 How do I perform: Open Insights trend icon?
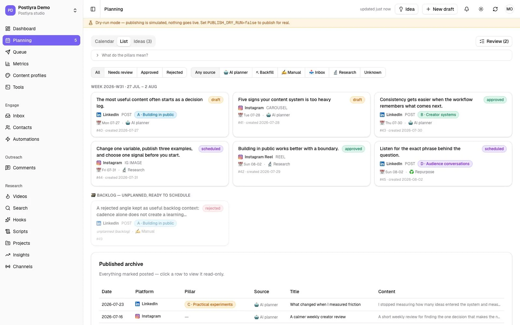(x=8, y=255)
